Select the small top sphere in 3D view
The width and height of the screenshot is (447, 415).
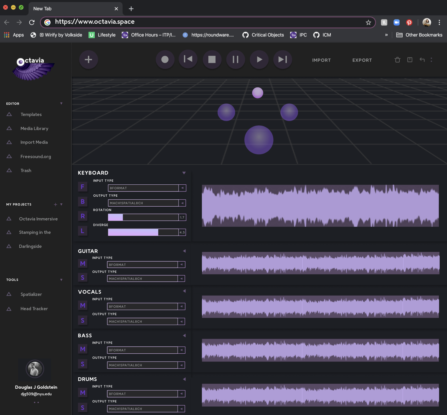(x=258, y=93)
